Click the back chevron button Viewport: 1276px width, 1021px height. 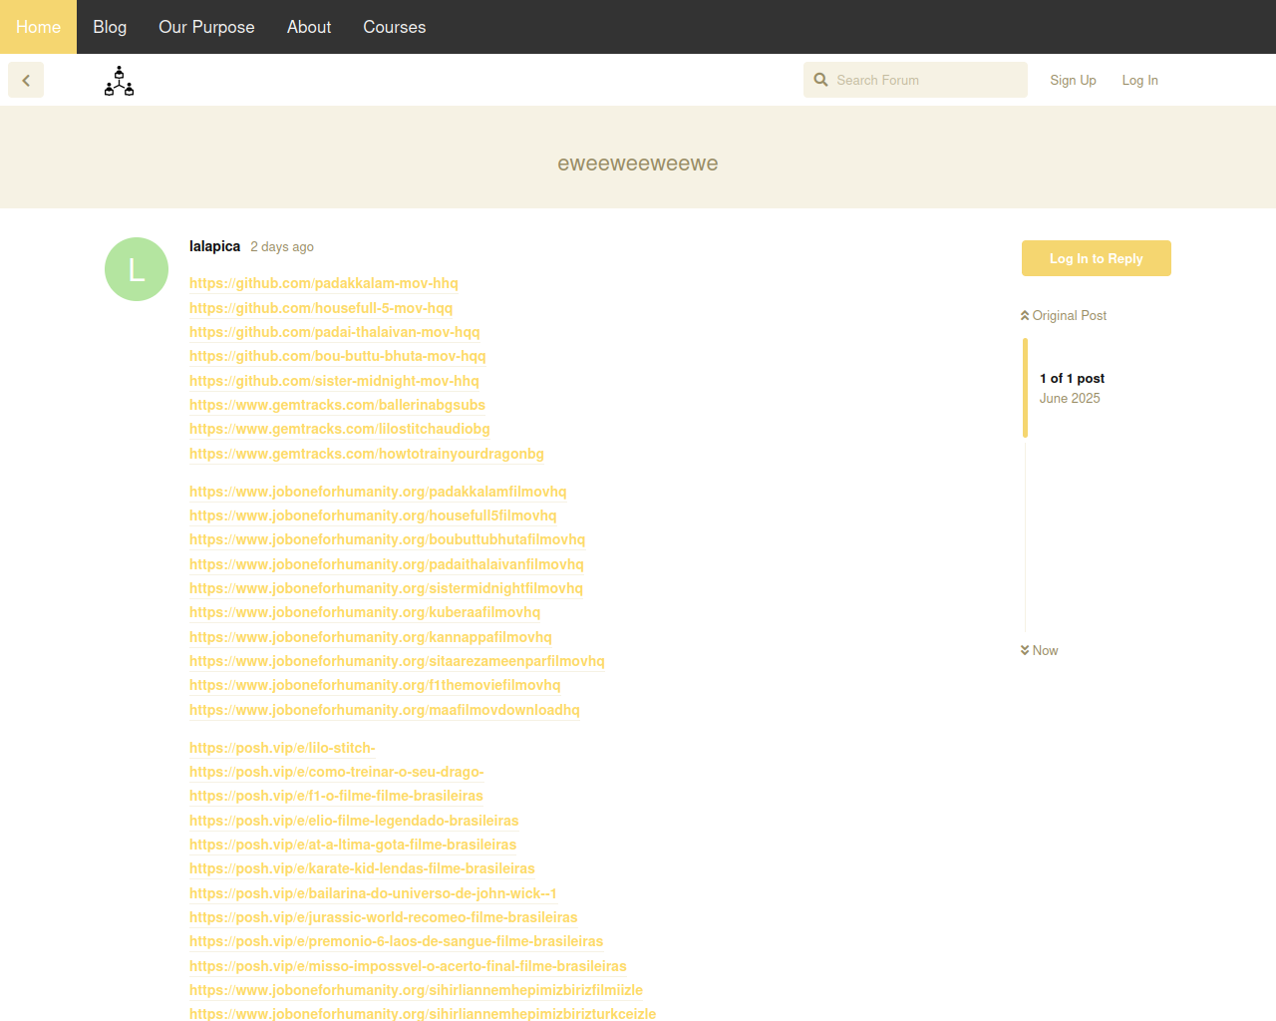pos(26,80)
